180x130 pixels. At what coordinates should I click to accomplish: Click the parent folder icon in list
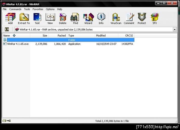click(5, 40)
